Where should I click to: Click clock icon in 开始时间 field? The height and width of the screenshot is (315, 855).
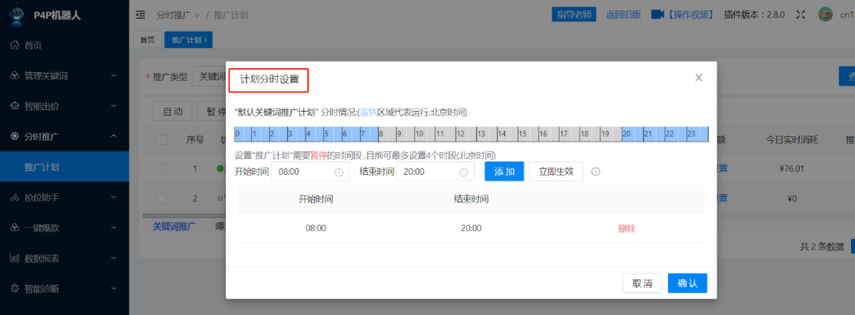point(339,172)
